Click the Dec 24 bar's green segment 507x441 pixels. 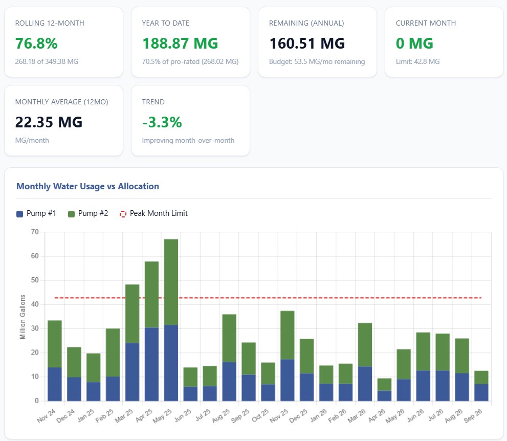coord(74,362)
